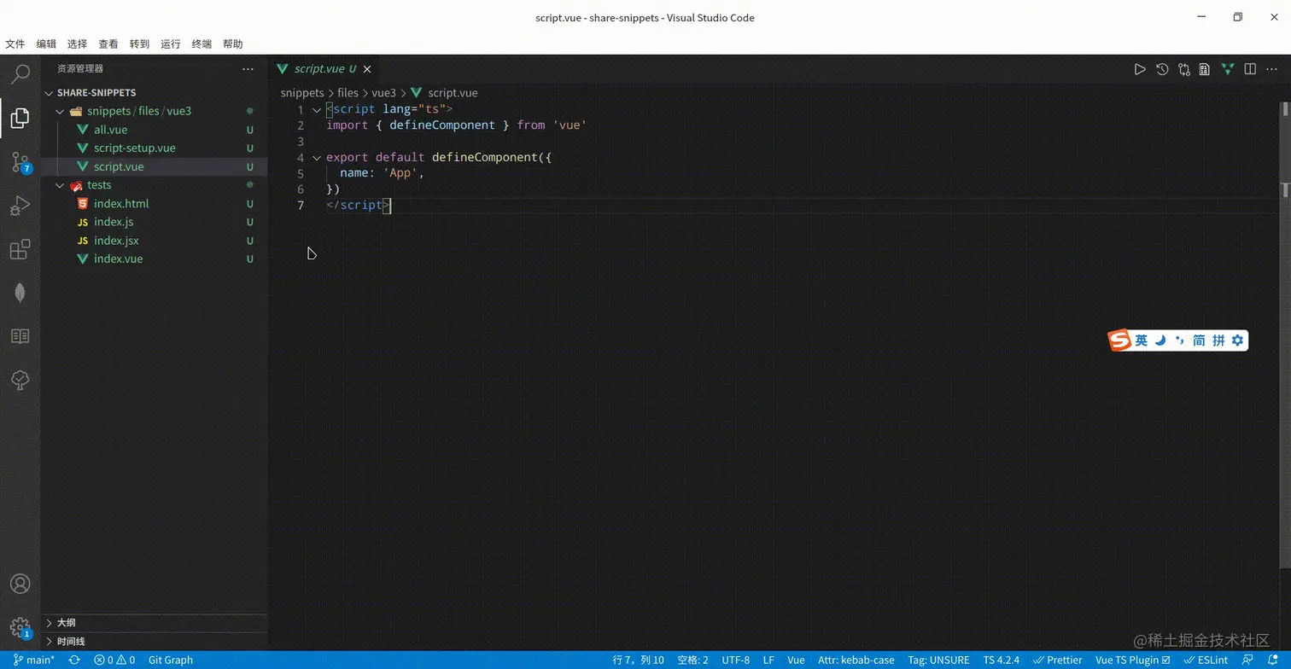The image size is (1291, 669).
Task: Click the binary file icon in editor toolbar
Action: pos(1204,69)
